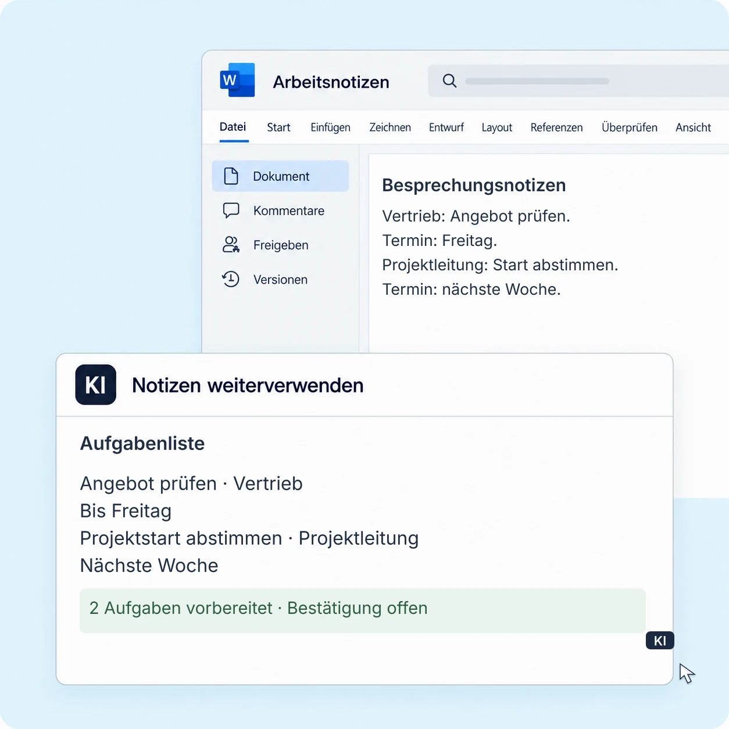This screenshot has width=729, height=729.
Task: Click the Besprechungsnotizen heading
Action: (474, 185)
